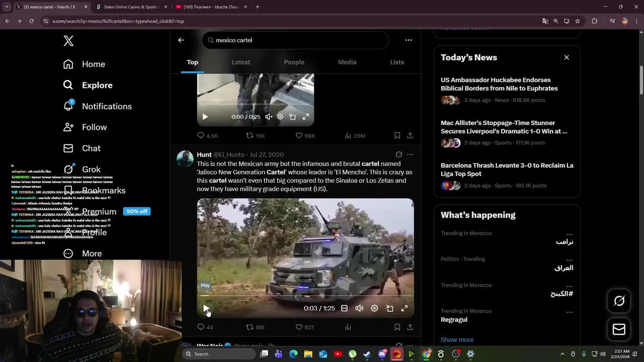This screenshot has height=362, width=644.
Task: Open three-dot menu for ترامب trend
Action: click(x=569, y=235)
